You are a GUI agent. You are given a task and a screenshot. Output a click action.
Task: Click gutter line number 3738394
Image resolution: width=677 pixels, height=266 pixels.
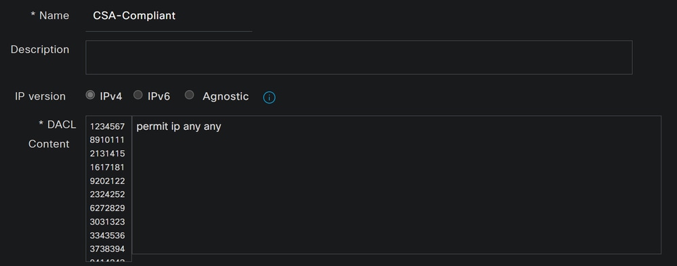pyautogui.click(x=108, y=249)
